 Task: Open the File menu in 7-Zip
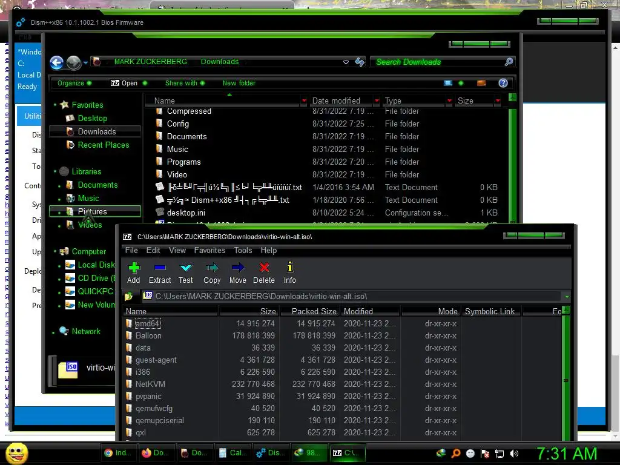(131, 250)
